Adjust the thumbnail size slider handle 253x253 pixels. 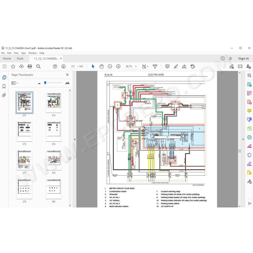click(x=45, y=83)
